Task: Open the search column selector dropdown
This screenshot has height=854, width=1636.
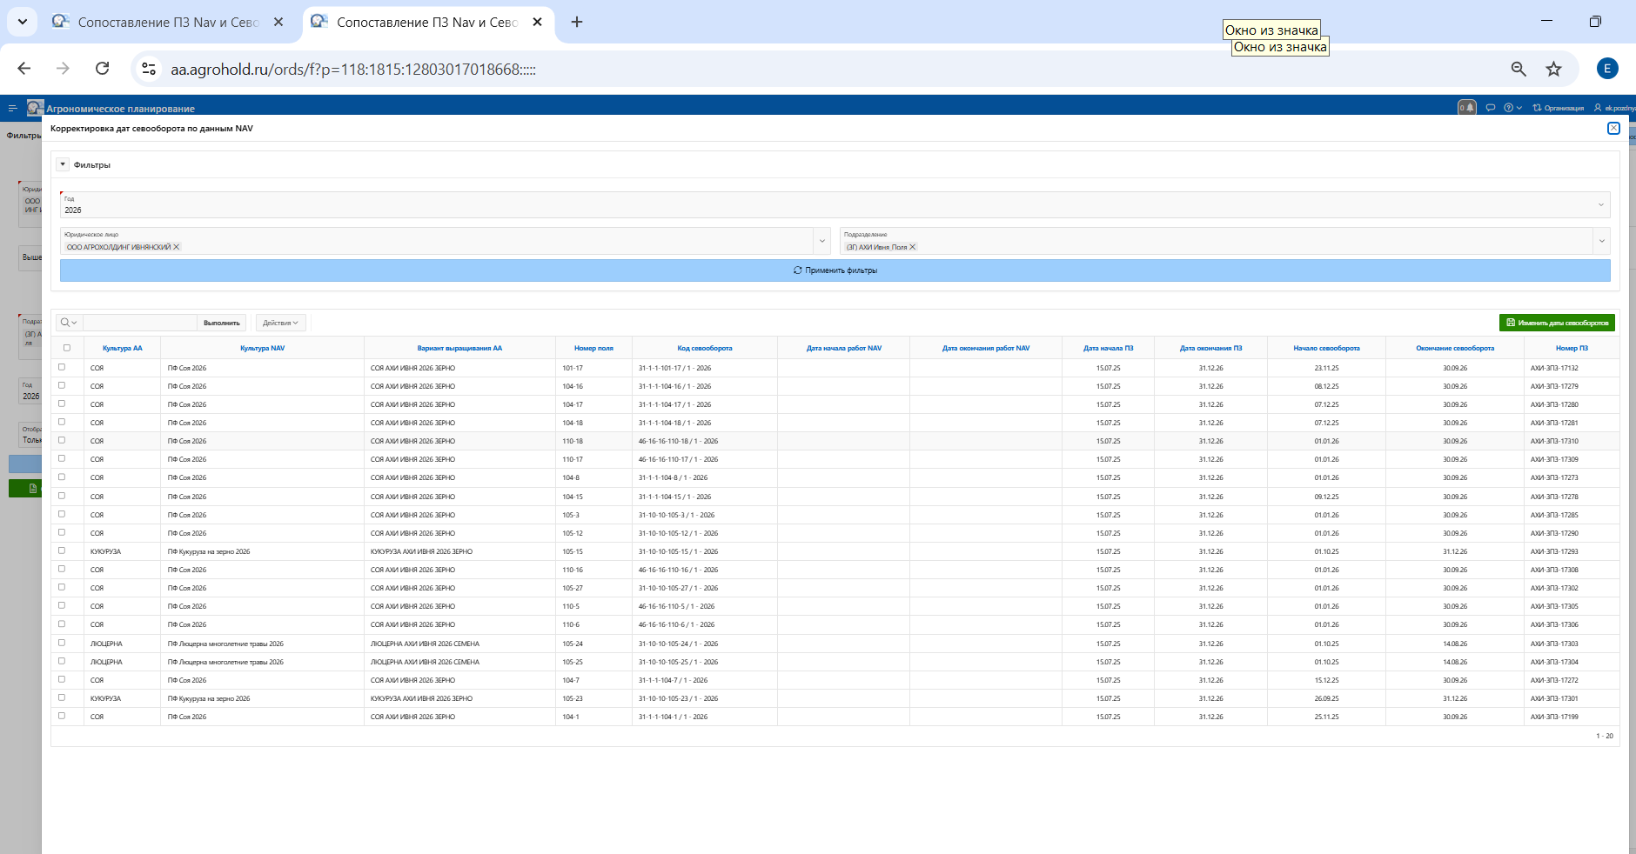Action: point(69,323)
